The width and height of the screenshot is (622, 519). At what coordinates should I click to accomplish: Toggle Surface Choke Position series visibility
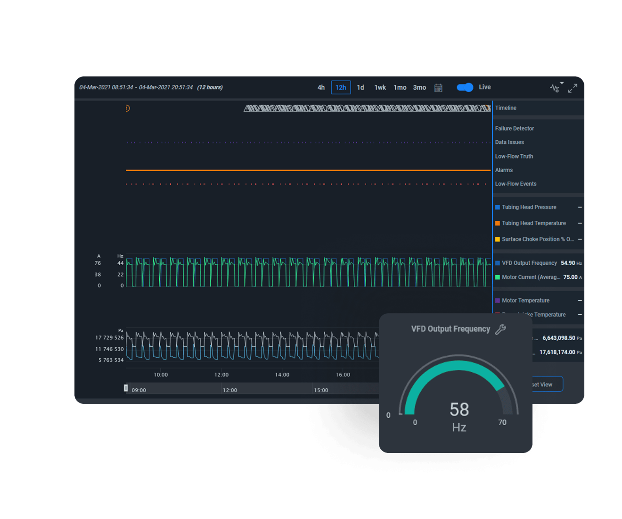point(537,239)
